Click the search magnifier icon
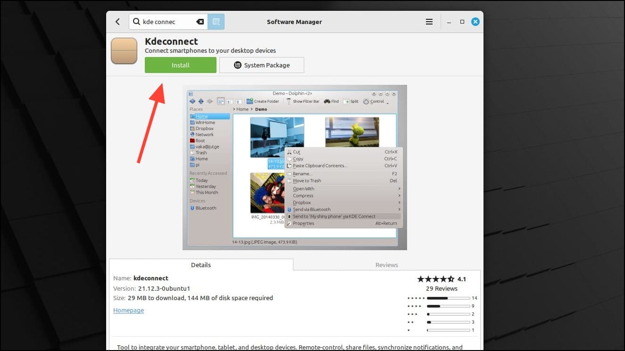 137,22
